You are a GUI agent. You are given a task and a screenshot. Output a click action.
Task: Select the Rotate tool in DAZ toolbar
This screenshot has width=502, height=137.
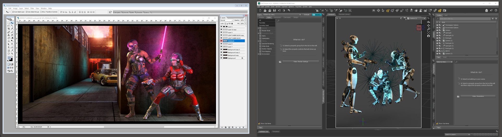coord(392,10)
